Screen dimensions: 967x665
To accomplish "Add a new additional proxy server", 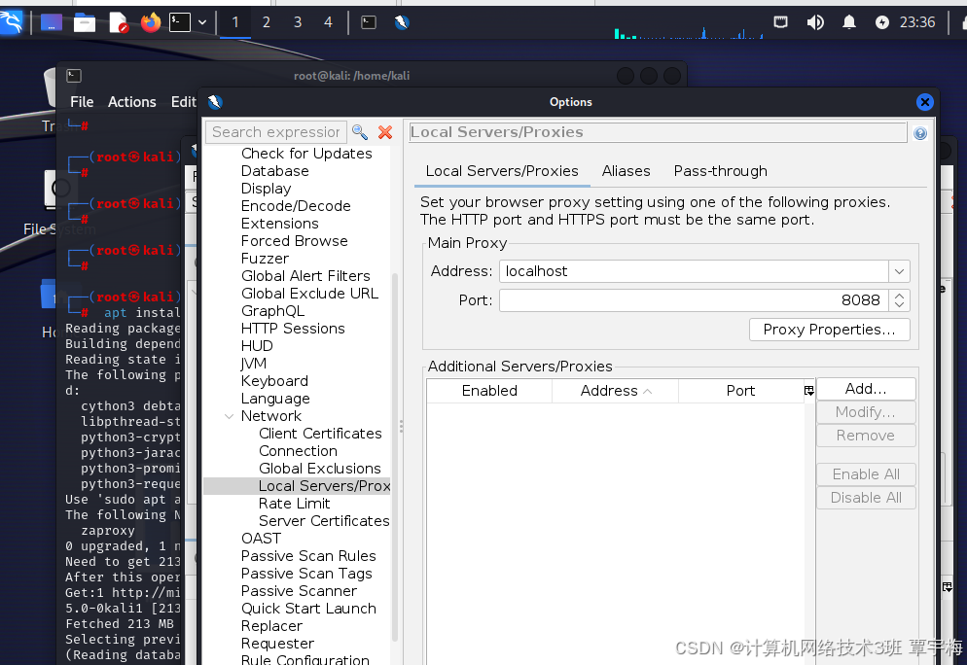I will 865,388.
